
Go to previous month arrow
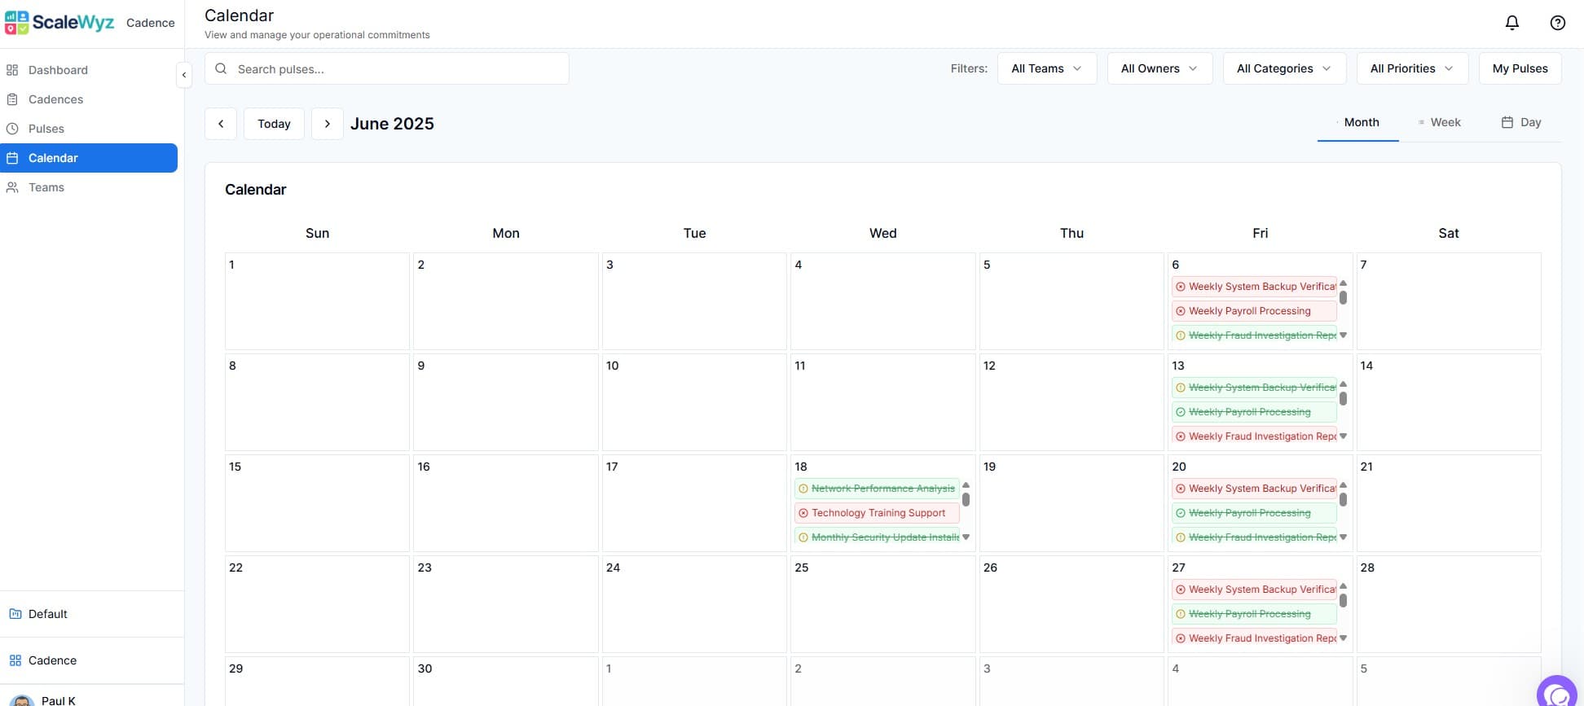(x=221, y=124)
